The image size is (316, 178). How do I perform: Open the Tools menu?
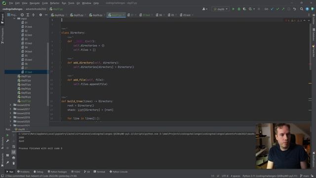(x=71, y=3)
